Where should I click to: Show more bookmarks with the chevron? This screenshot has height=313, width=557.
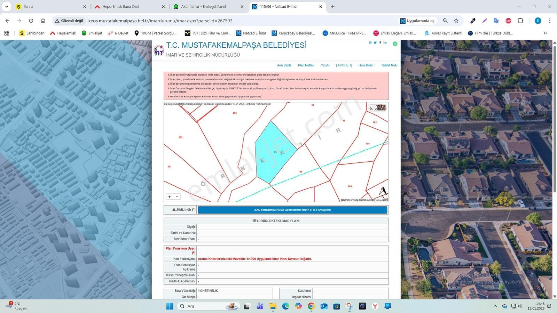545,33
